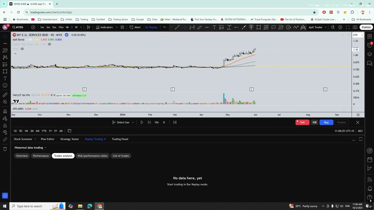
Task: Click the undo arrow in top toolbar
Action: click(x=165, y=27)
